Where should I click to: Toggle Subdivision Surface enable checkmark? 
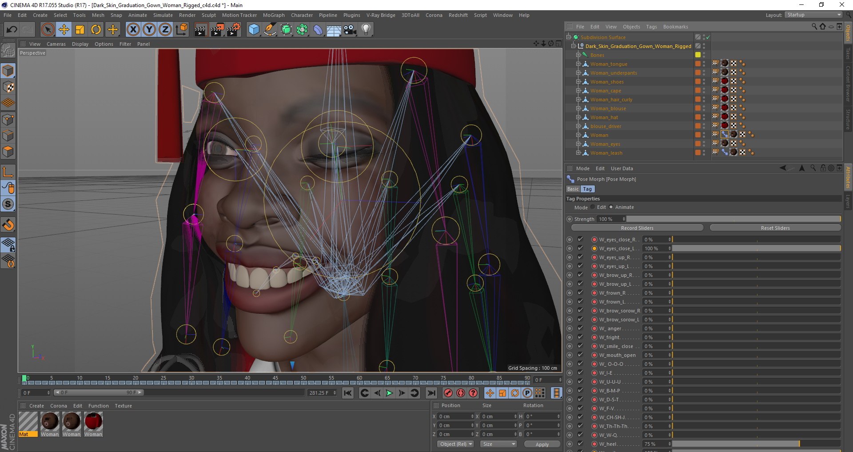click(x=708, y=37)
